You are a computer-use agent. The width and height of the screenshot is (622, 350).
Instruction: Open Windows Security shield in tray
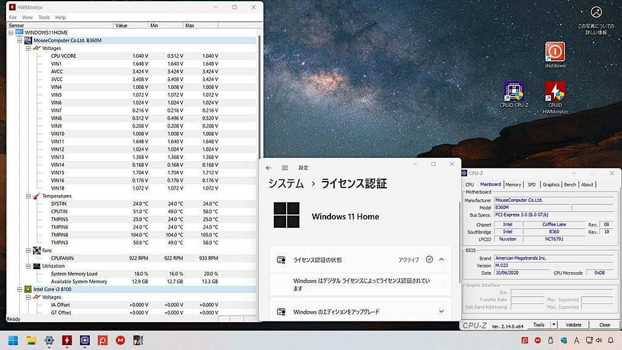coord(564,340)
